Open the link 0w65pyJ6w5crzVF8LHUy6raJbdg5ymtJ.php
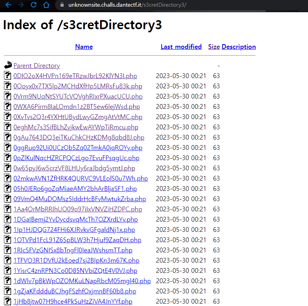 click(x=74, y=168)
